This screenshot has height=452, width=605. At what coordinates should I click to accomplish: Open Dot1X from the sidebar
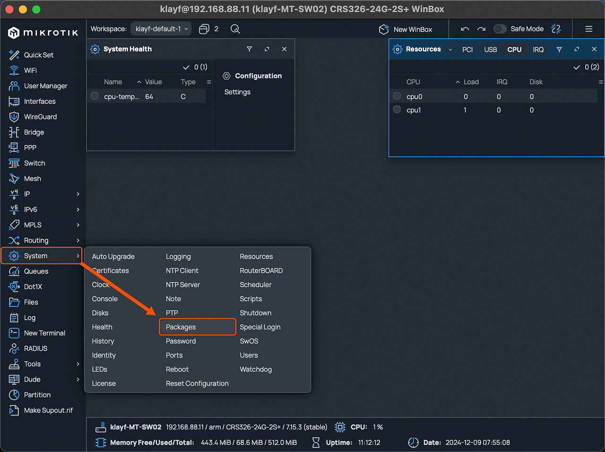coord(33,287)
